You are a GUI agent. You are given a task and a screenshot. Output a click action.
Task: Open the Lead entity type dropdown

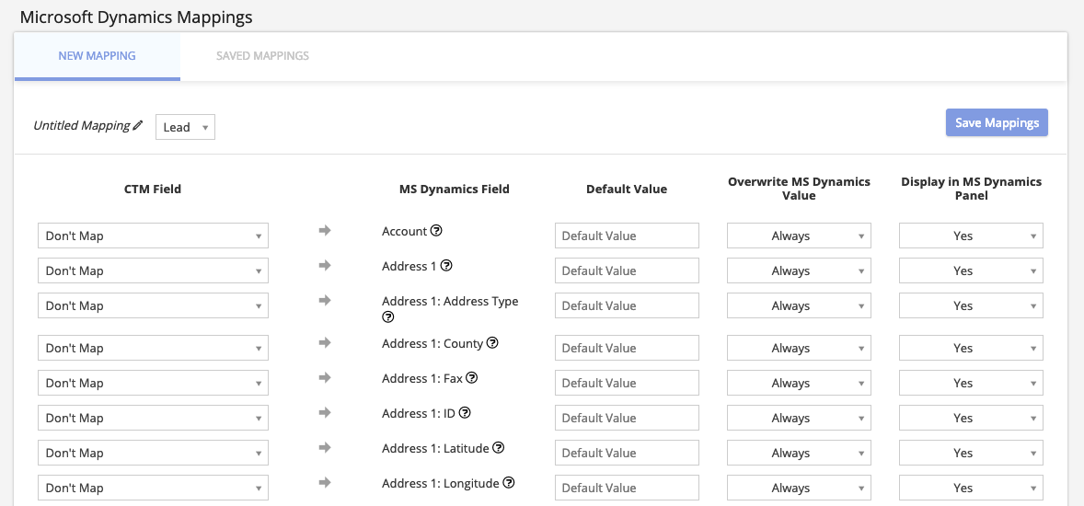185,127
